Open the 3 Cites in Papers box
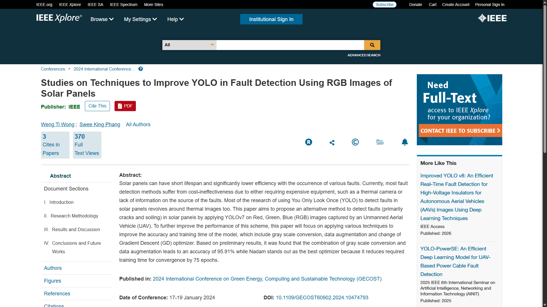This screenshot has height=307, width=547. (x=55, y=145)
